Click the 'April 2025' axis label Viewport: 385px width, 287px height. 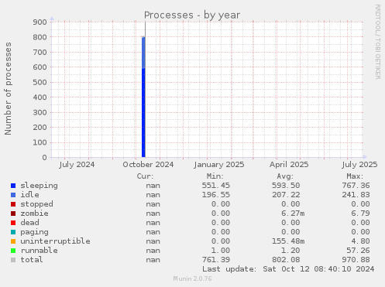pos(289,165)
